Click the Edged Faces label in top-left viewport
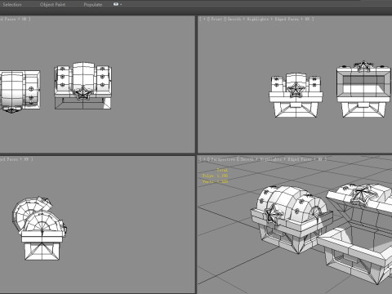 click(x=9, y=19)
